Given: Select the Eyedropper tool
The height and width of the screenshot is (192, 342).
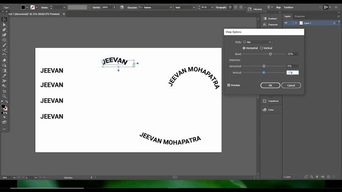Looking at the screenshot, I should (4, 76).
